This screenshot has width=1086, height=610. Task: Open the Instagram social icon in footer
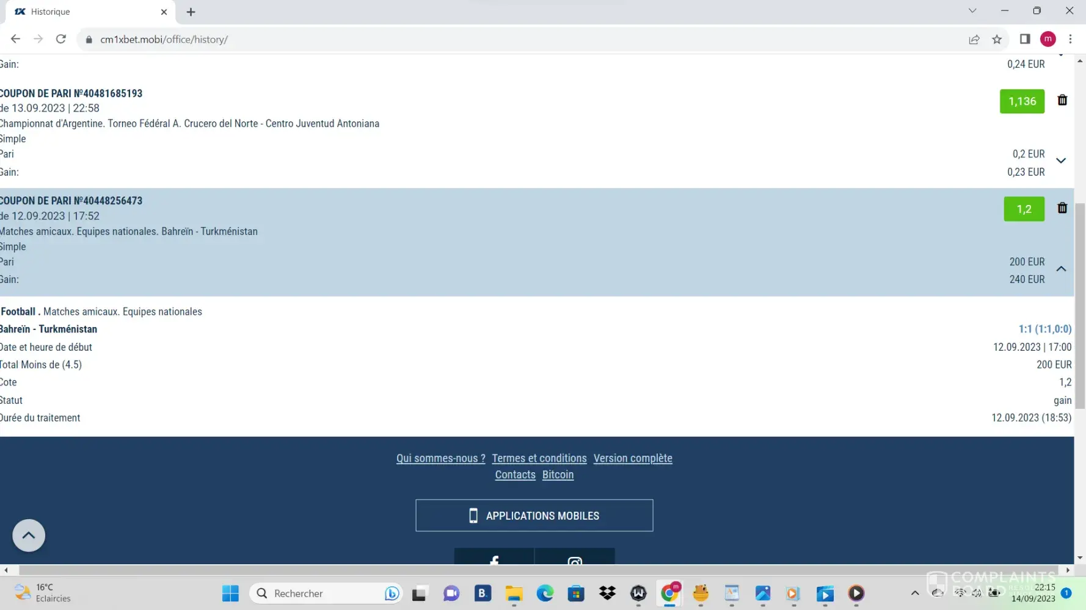click(x=574, y=557)
